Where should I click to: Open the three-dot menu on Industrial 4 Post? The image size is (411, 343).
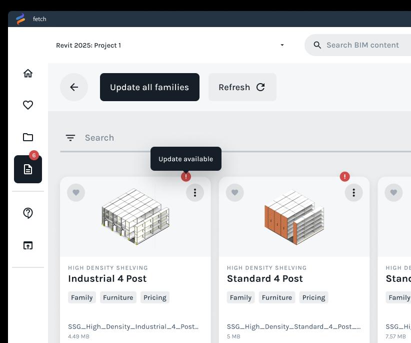(195, 192)
